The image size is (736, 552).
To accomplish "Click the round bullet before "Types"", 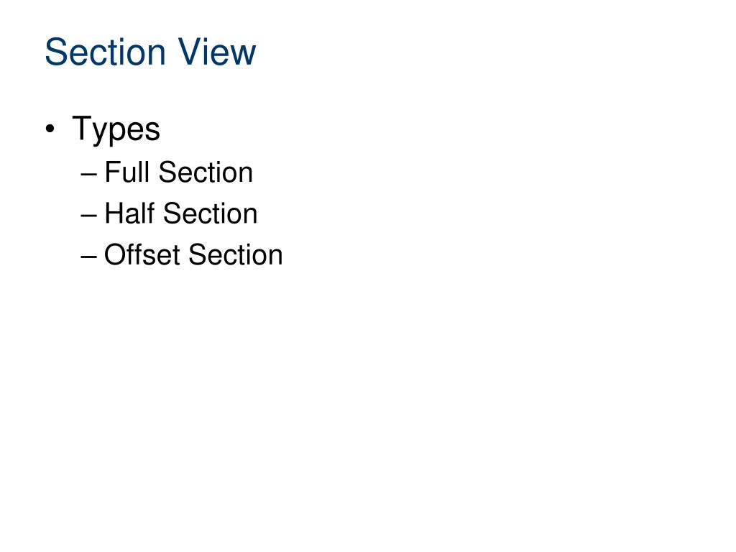I will coord(50,129).
